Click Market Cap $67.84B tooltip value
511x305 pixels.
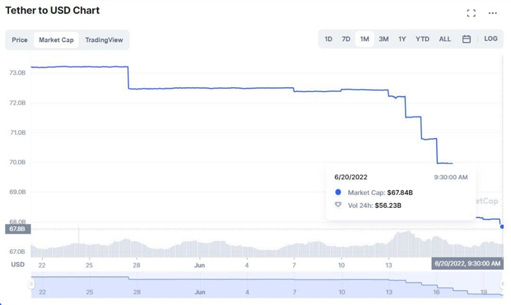coord(400,192)
